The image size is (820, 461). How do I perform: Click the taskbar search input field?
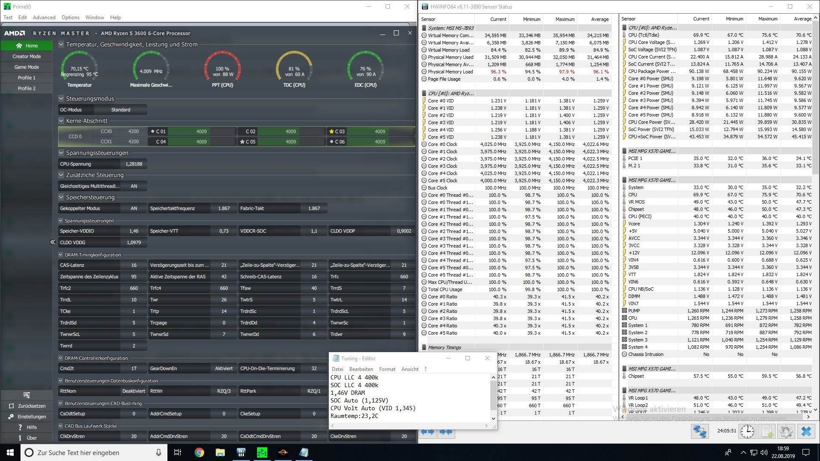click(94, 452)
